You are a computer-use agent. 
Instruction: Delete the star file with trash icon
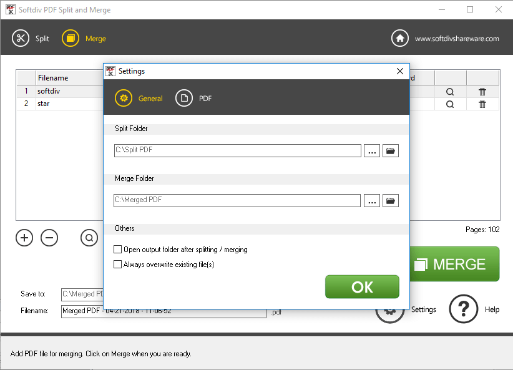[x=482, y=104]
